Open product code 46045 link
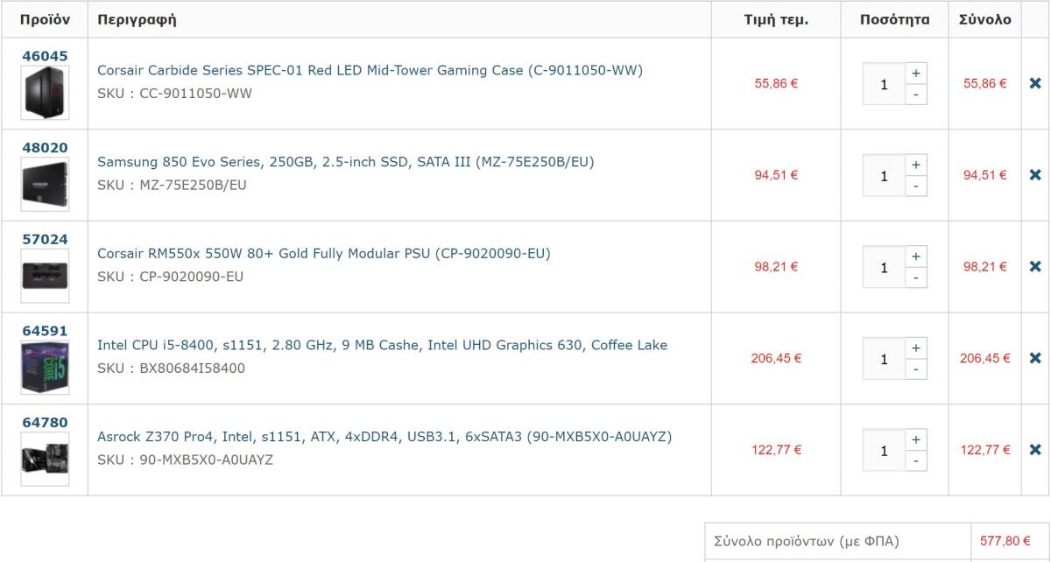1051x562 pixels. [45, 56]
